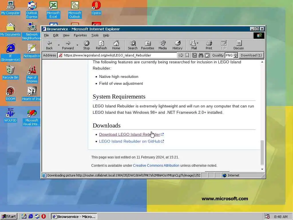293x220 pixels.
Task: Click the bookmark icon in Browservice bar
Action: [187, 55]
